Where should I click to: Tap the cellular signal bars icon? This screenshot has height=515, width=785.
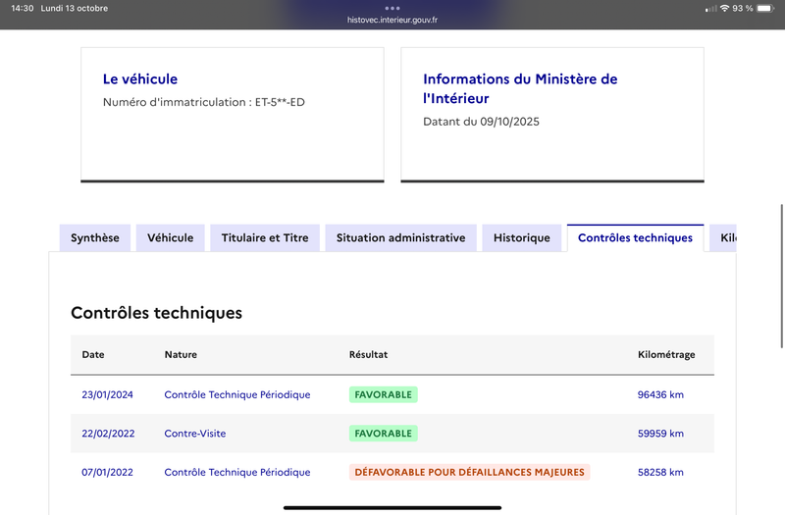click(710, 8)
